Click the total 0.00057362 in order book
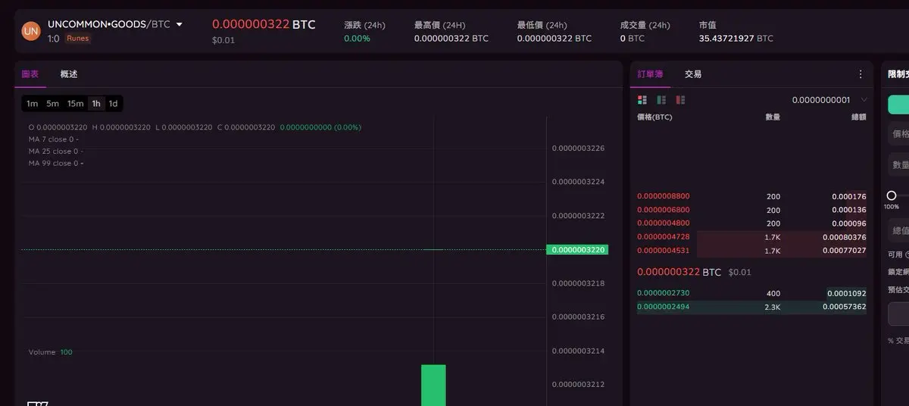 (x=844, y=307)
